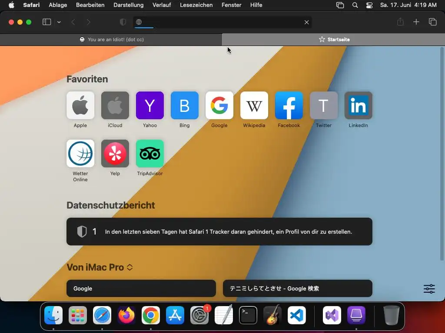
Task: Open the Safari menu
Action: (31, 5)
